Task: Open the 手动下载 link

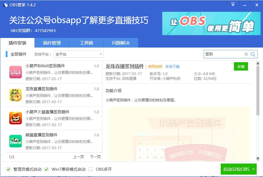Action: 172,67
